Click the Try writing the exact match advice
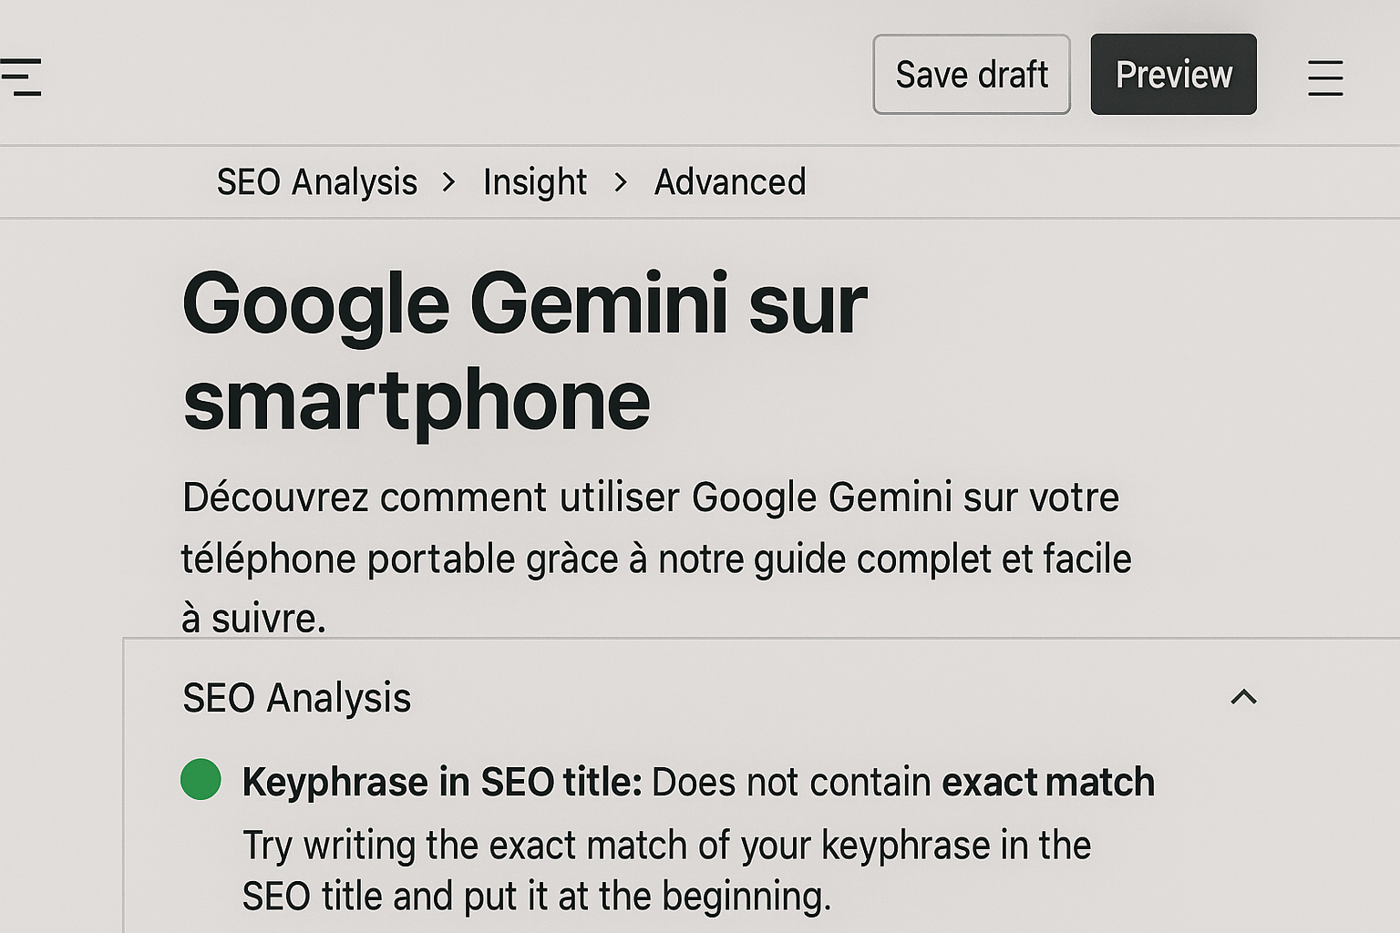The width and height of the screenshot is (1400, 933). pos(666,870)
